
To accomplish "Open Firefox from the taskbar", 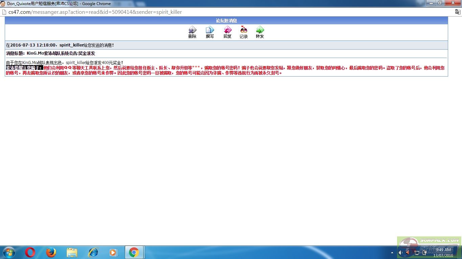I will (51, 252).
